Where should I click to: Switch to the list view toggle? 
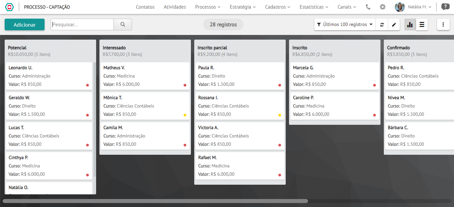[422, 24]
